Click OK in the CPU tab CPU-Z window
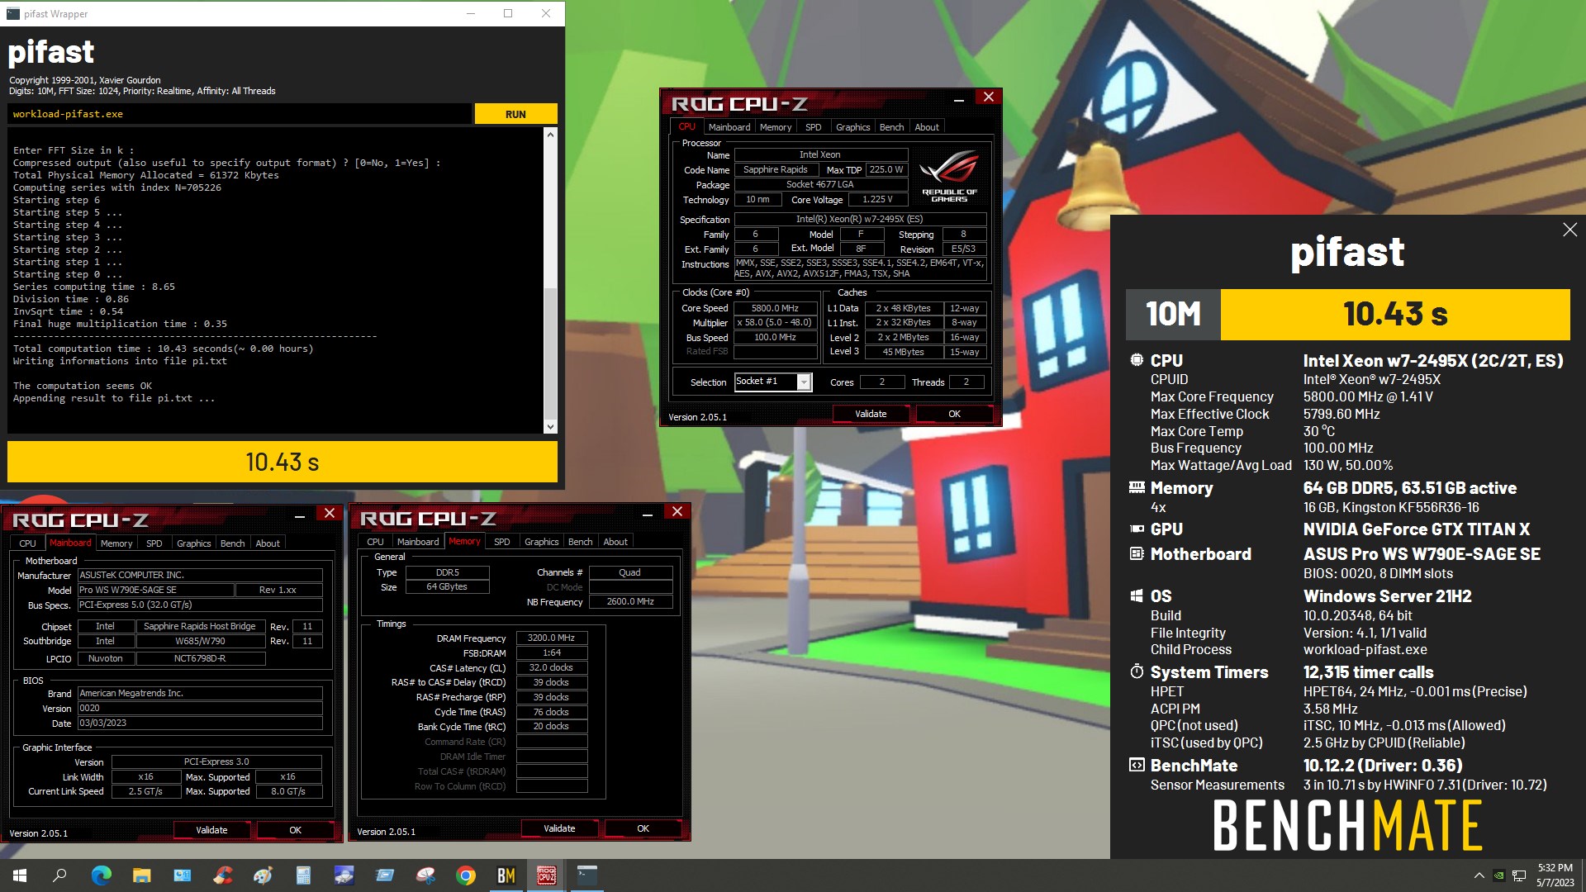Viewport: 1586px width, 892px height. (x=954, y=414)
